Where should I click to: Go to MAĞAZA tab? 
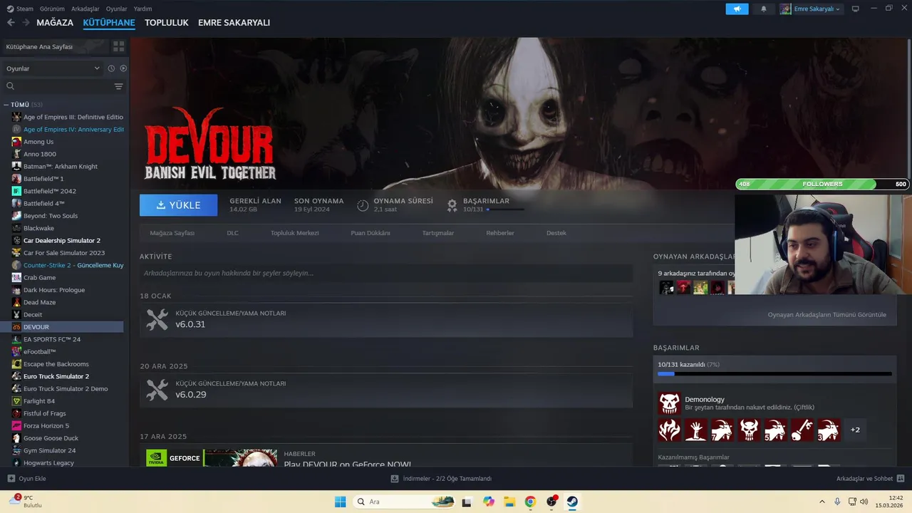coord(55,23)
